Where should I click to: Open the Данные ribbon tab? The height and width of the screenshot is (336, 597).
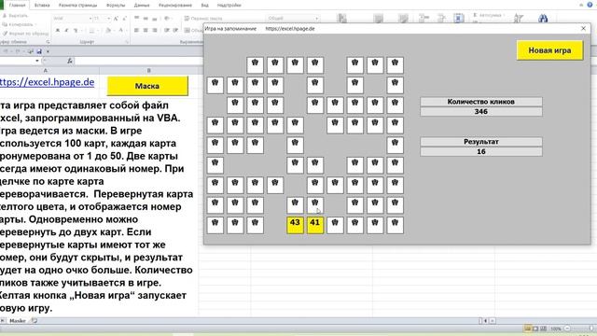(x=142, y=6)
